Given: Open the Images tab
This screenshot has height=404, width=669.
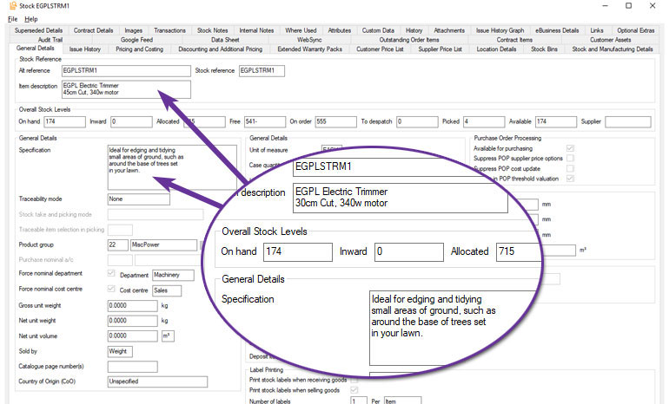Looking at the screenshot, I should 134,30.
